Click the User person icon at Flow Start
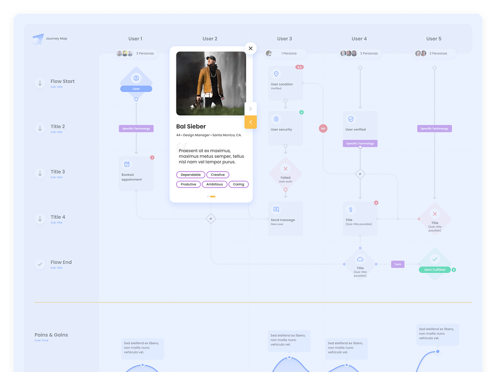497x372 pixels. 136,77
